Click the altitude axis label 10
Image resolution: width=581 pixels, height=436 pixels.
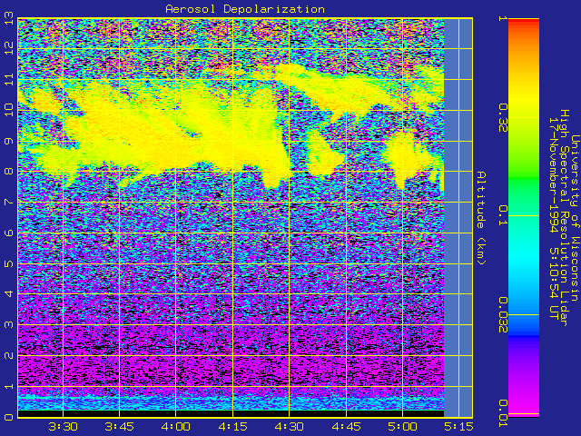(8, 110)
